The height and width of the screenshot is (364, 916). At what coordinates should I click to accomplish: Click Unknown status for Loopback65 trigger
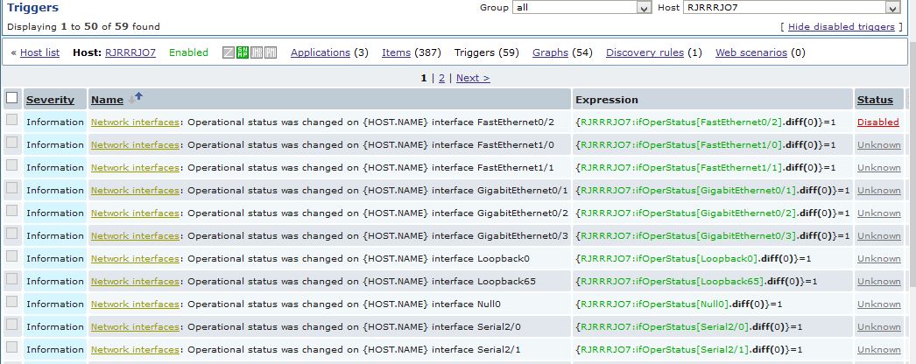tap(878, 281)
